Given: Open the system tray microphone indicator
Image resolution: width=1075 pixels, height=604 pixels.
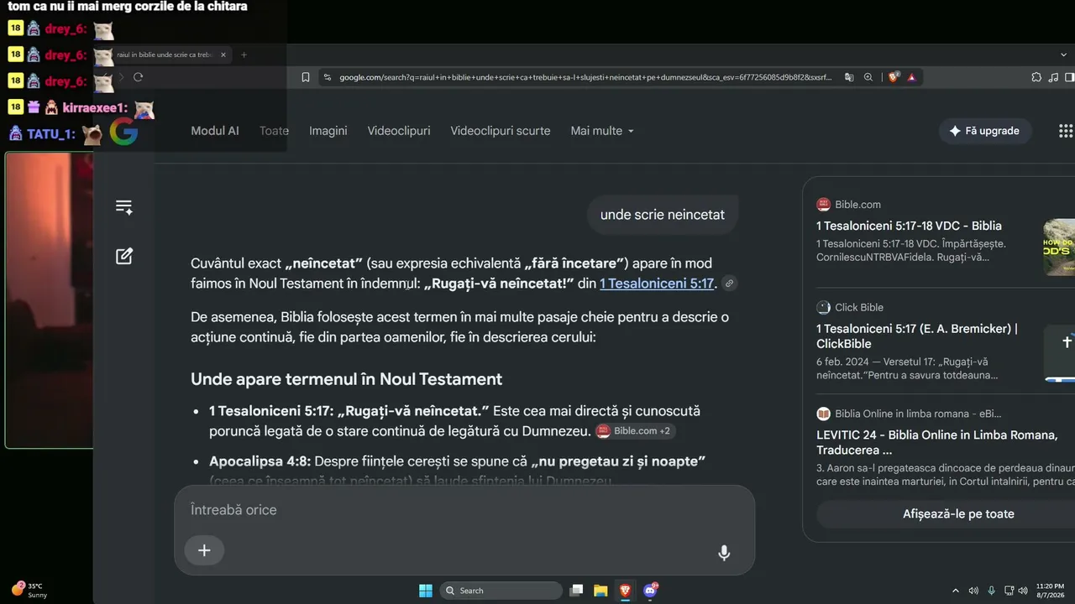Looking at the screenshot, I should 991,591.
